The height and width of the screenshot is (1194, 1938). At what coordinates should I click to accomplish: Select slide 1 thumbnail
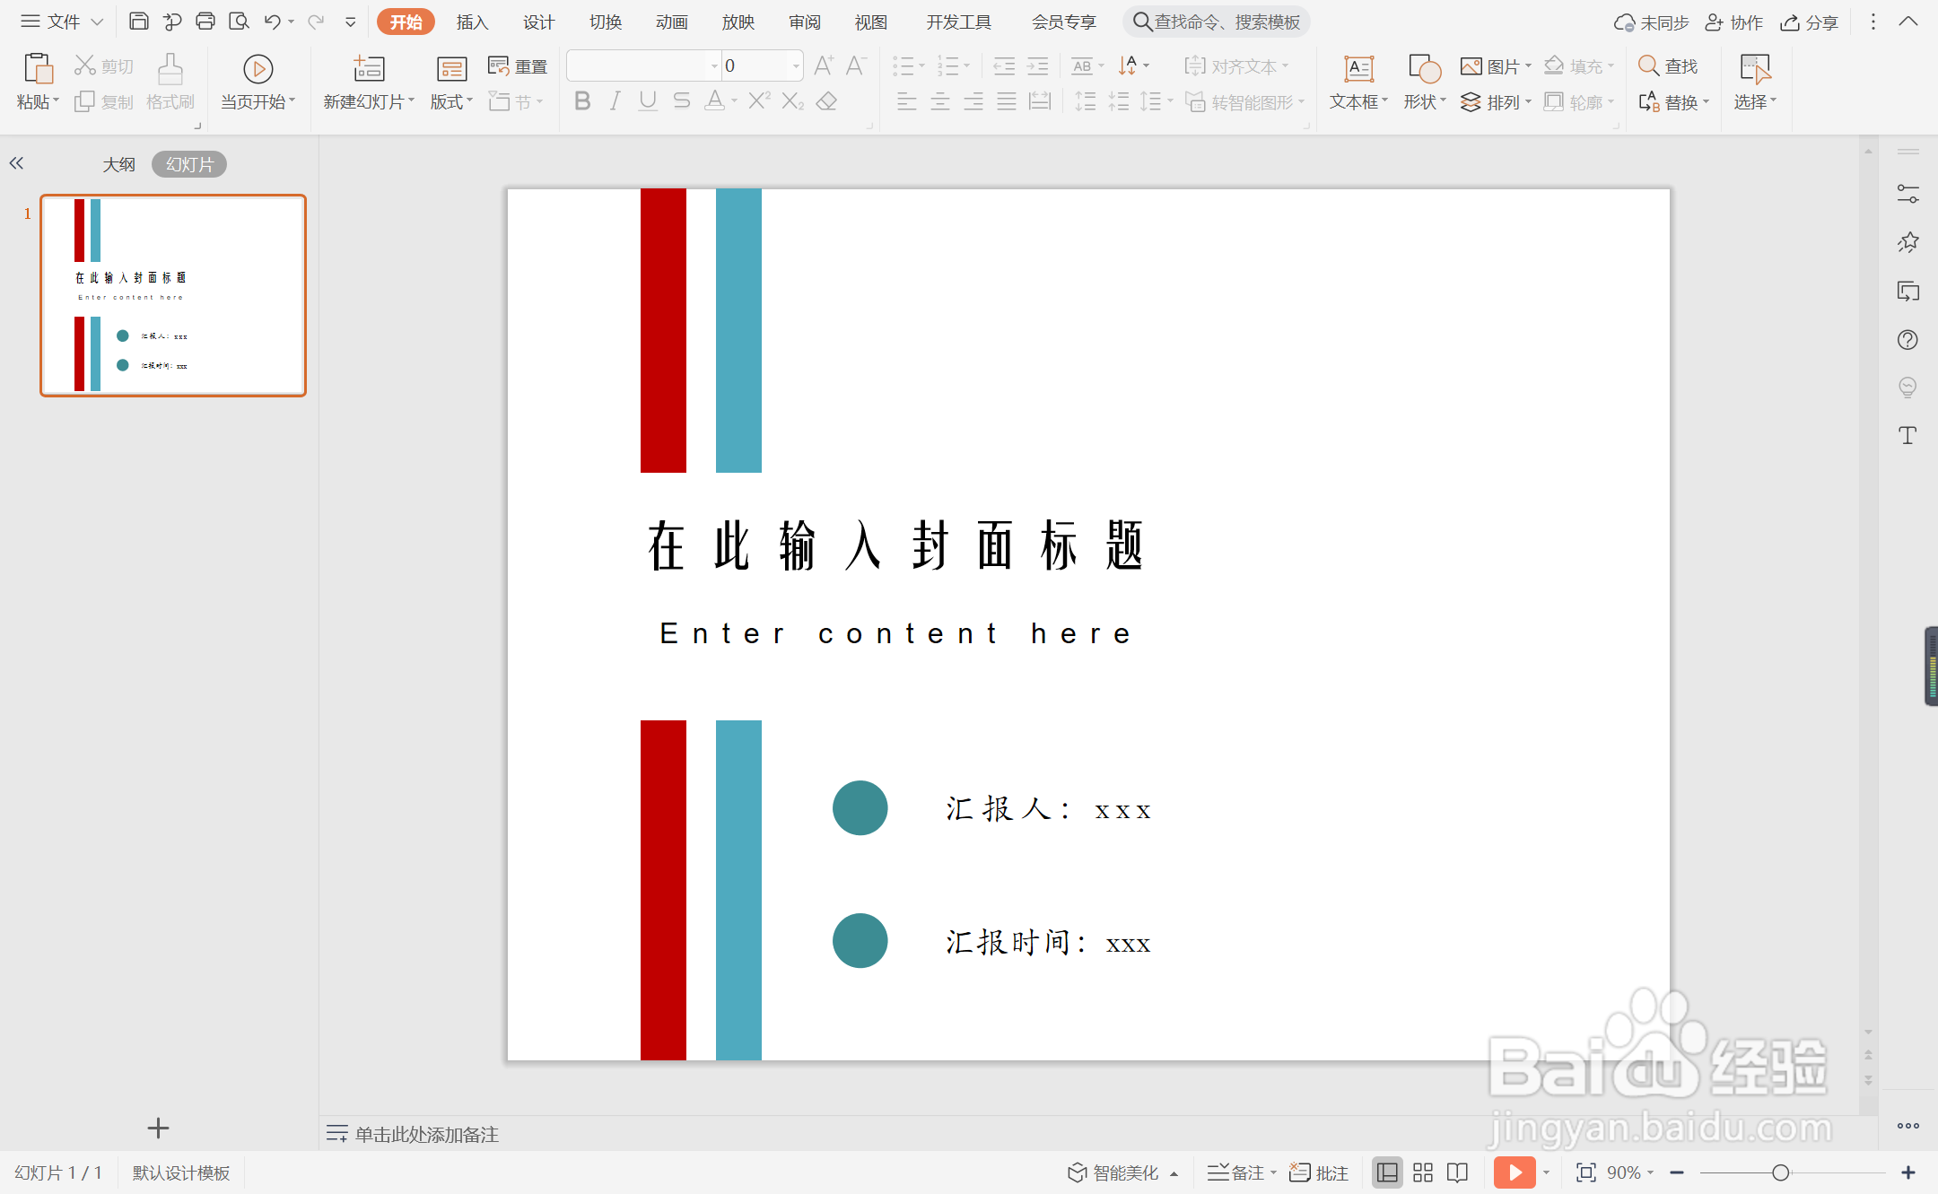173,295
